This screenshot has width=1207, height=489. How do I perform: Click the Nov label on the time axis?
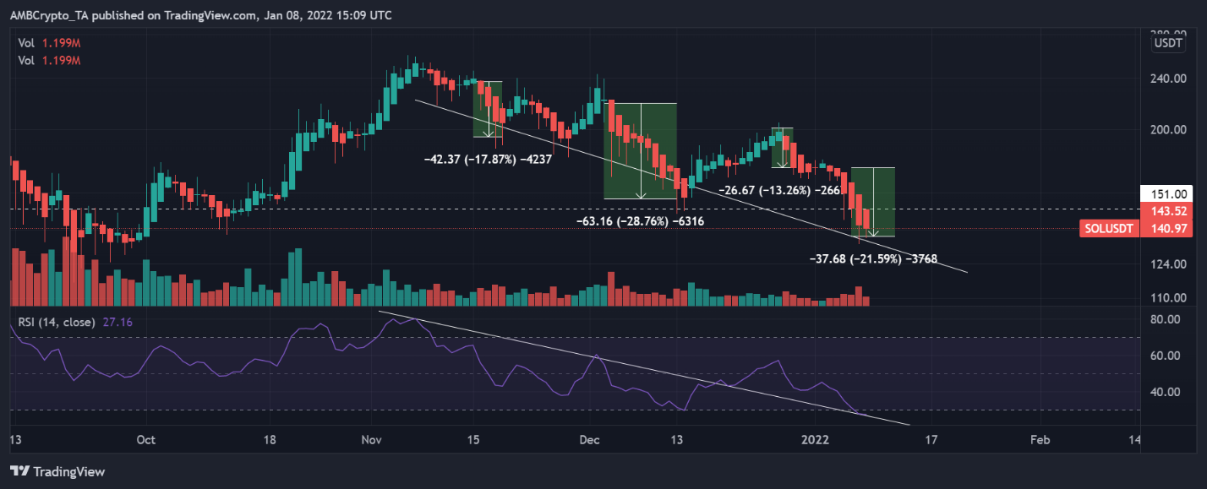[x=372, y=440]
